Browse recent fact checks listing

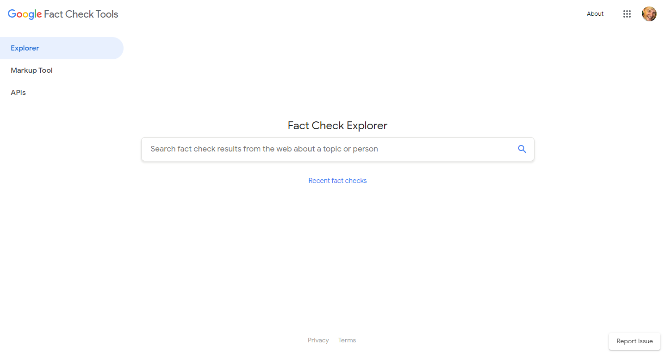pos(337,180)
